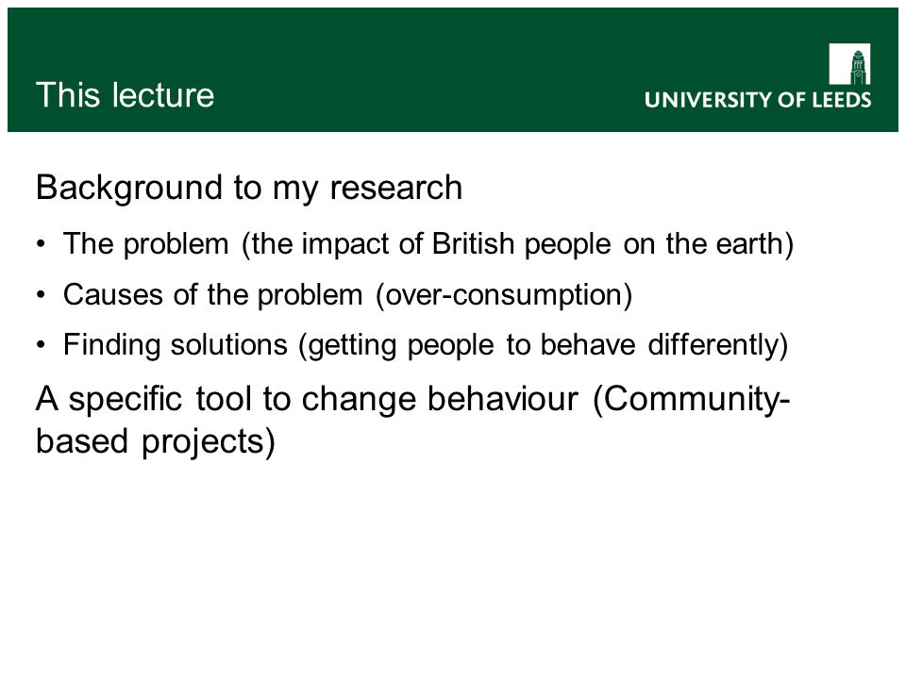This screenshot has width=906, height=679.
Task: Select the 'This lecture' slide title
Action: [x=125, y=95]
